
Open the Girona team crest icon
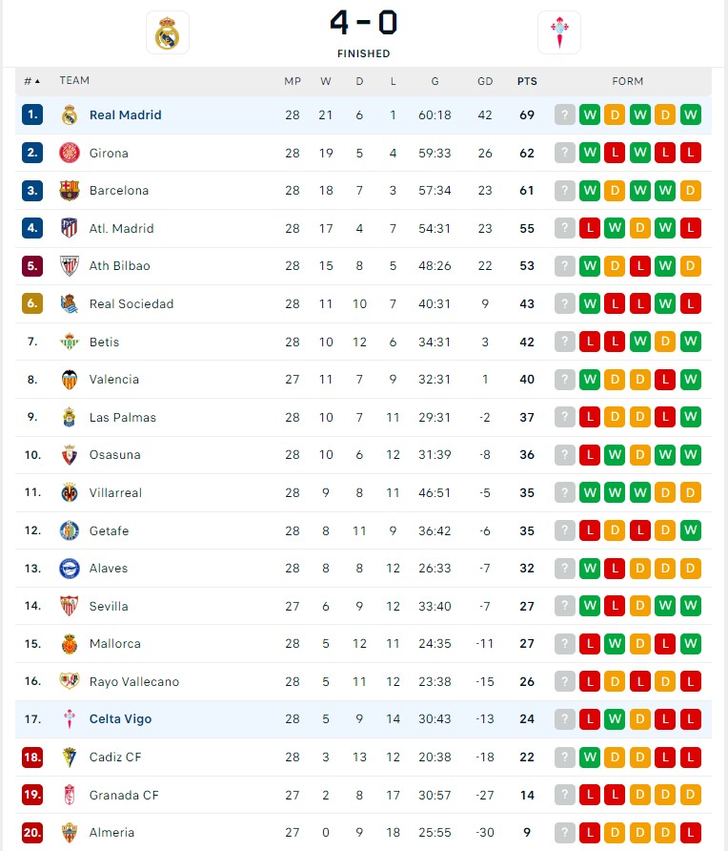click(x=70, y=153)
